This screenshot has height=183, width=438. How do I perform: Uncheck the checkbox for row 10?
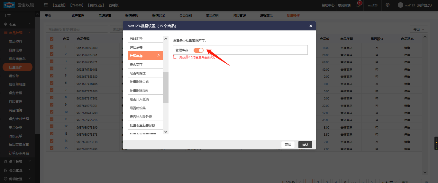tap(52, 112)
